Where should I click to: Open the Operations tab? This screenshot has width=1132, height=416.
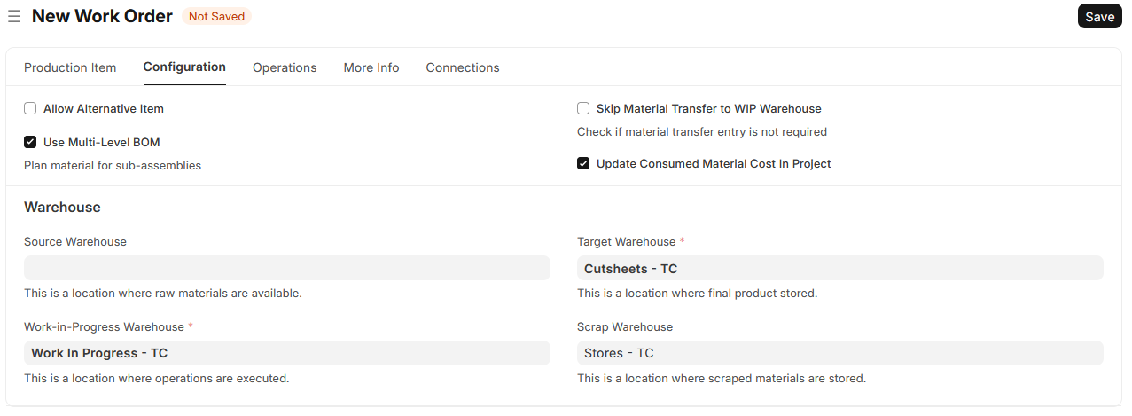coord(285,67)
